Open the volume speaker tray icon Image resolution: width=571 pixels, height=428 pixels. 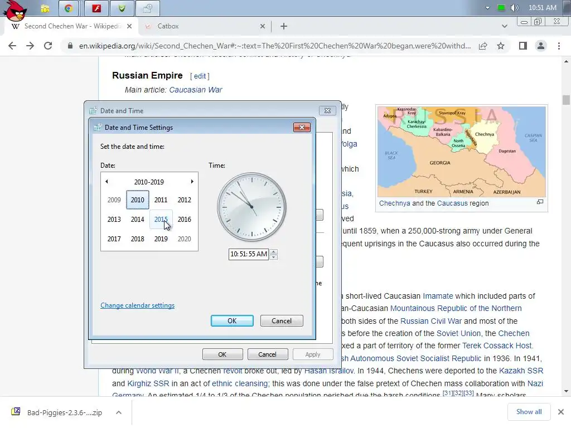(x=515, y=8)
